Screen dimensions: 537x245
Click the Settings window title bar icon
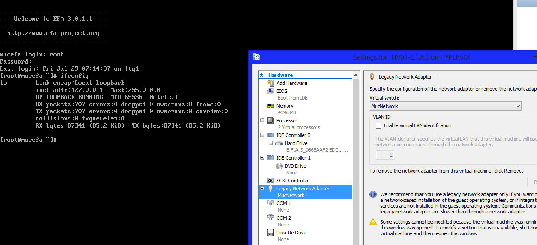point(256,57)
